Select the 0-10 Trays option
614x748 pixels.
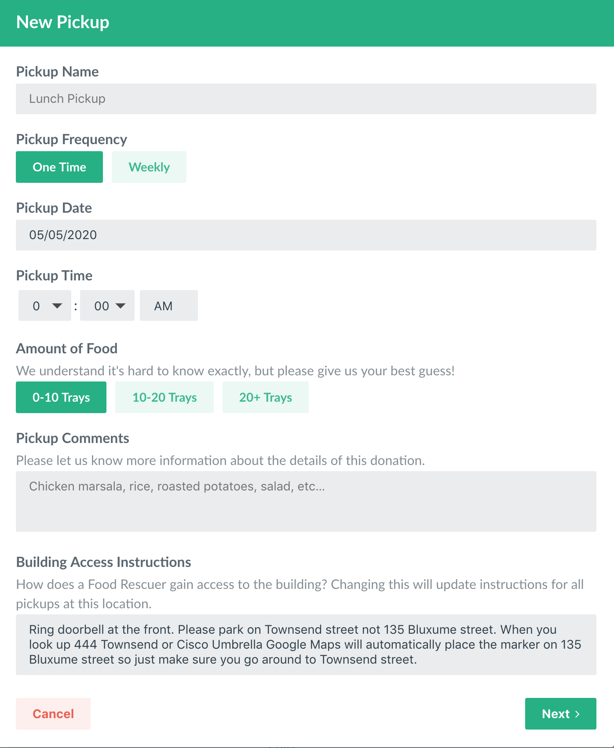click(x=61, y=397)
